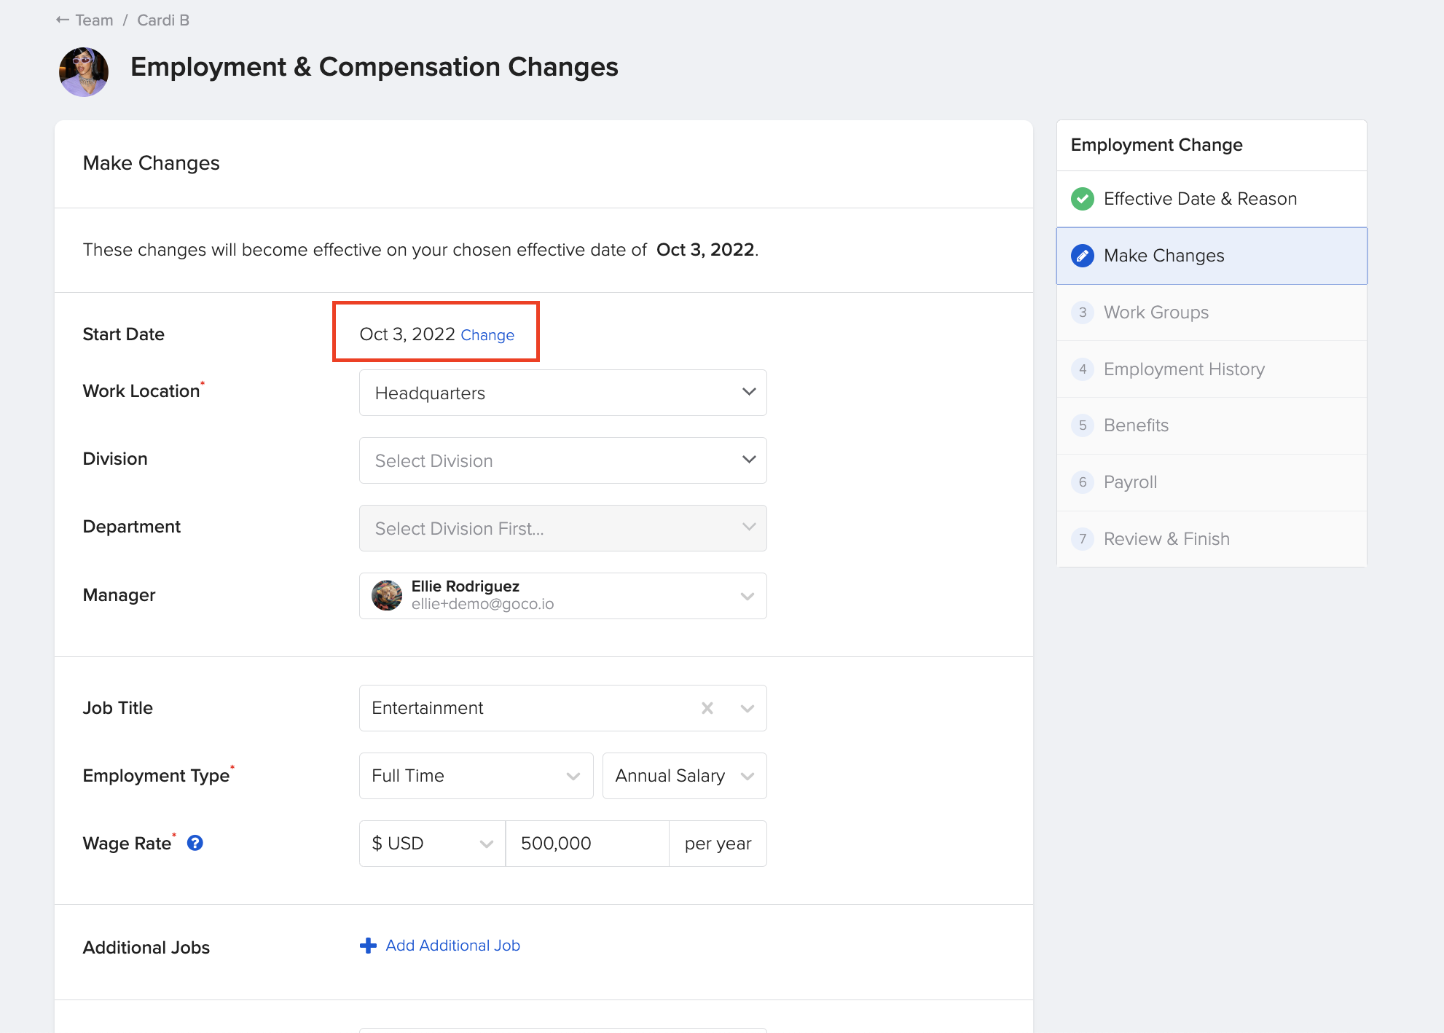Open the USD currency dropdown
1444x1033 pixels.
[486, 843]
